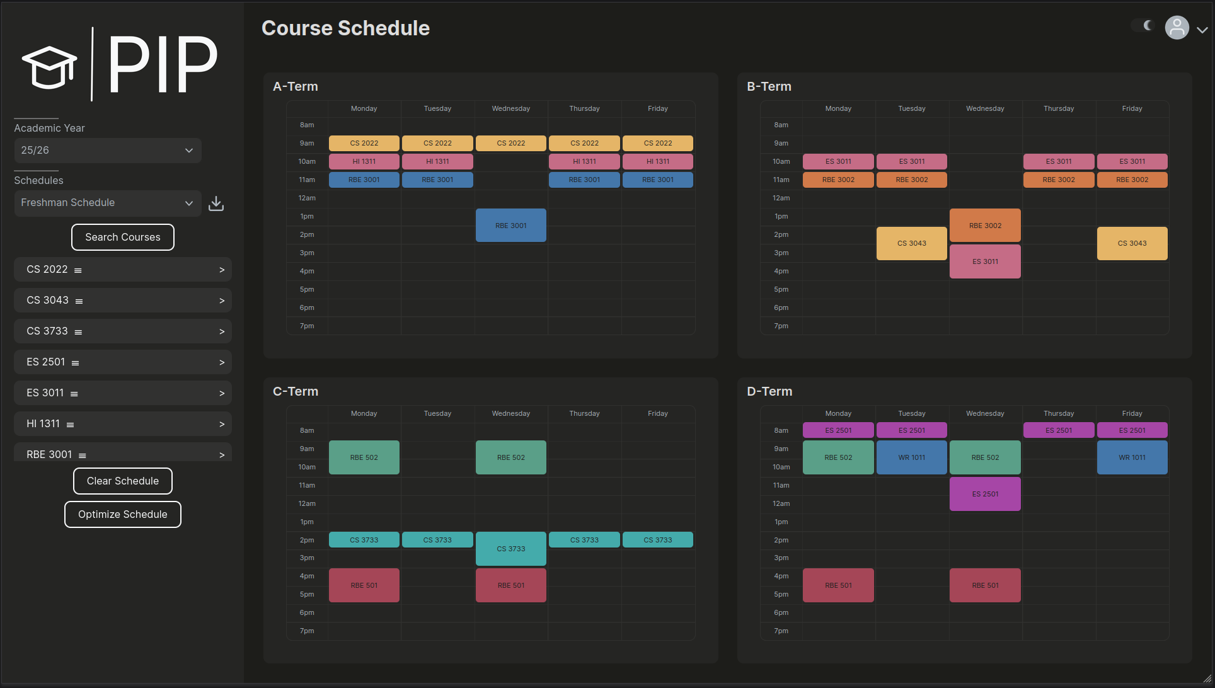Image resolution: width=1215 pixels, height=688 pixels.
Task: Click drag handle icon beside ES 2501
Action: click(76, 363)
